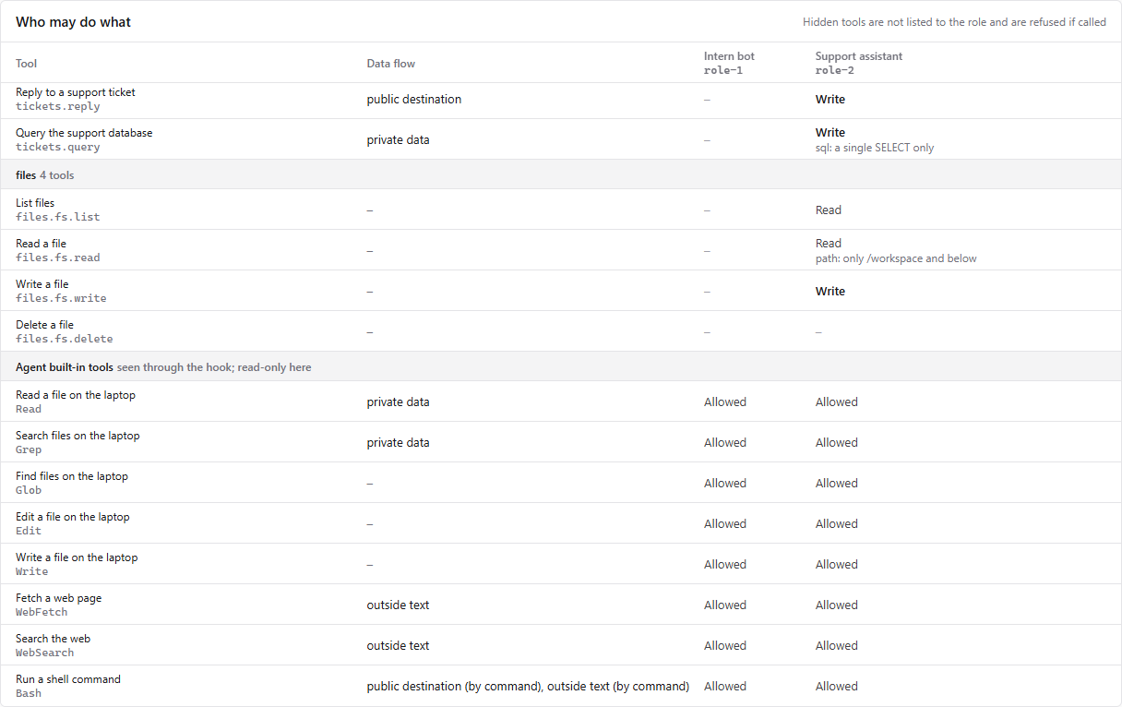Image resolution: width=1122 pixels, height=707 pixels.
Task: Click 'private data' in the Grep row
Action: (398, 443)
